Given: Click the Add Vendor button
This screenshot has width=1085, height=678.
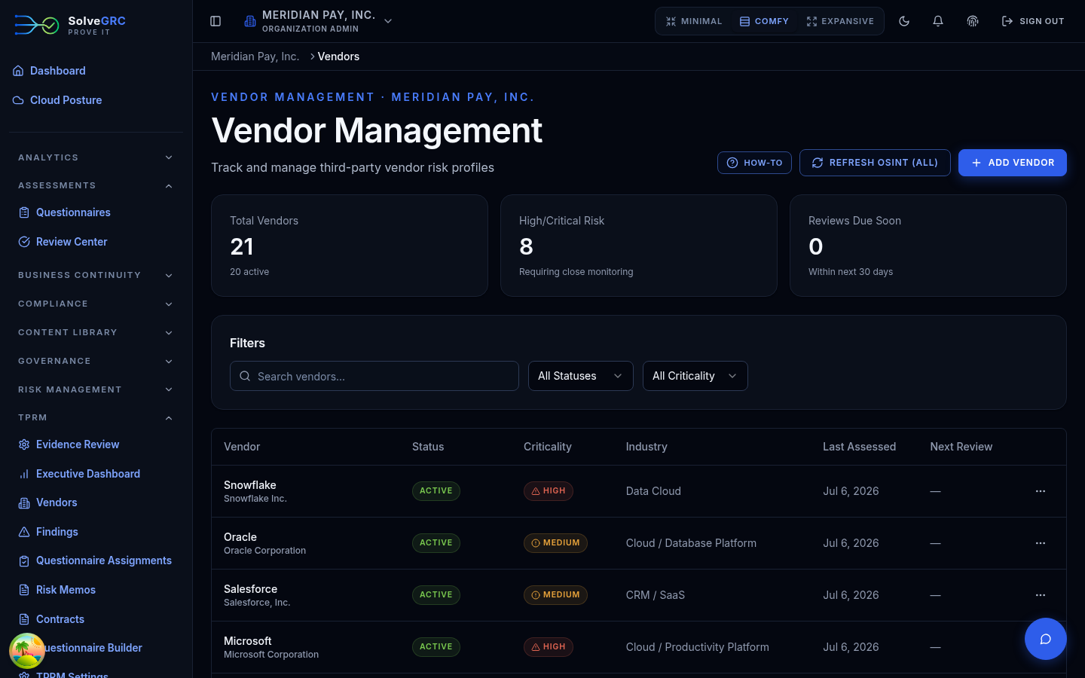Looking at the screenshot, I should coord(1013,163).
